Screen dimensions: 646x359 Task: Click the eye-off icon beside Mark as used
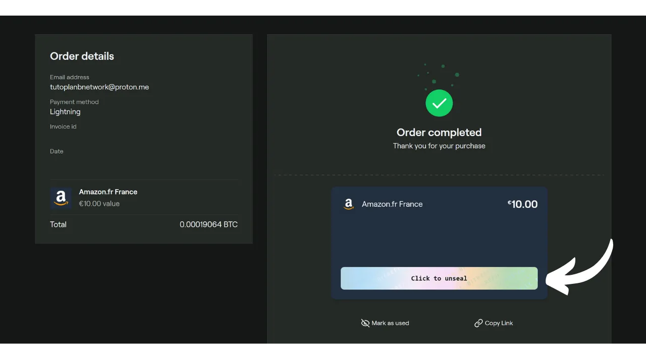click(x=365, y=323)
